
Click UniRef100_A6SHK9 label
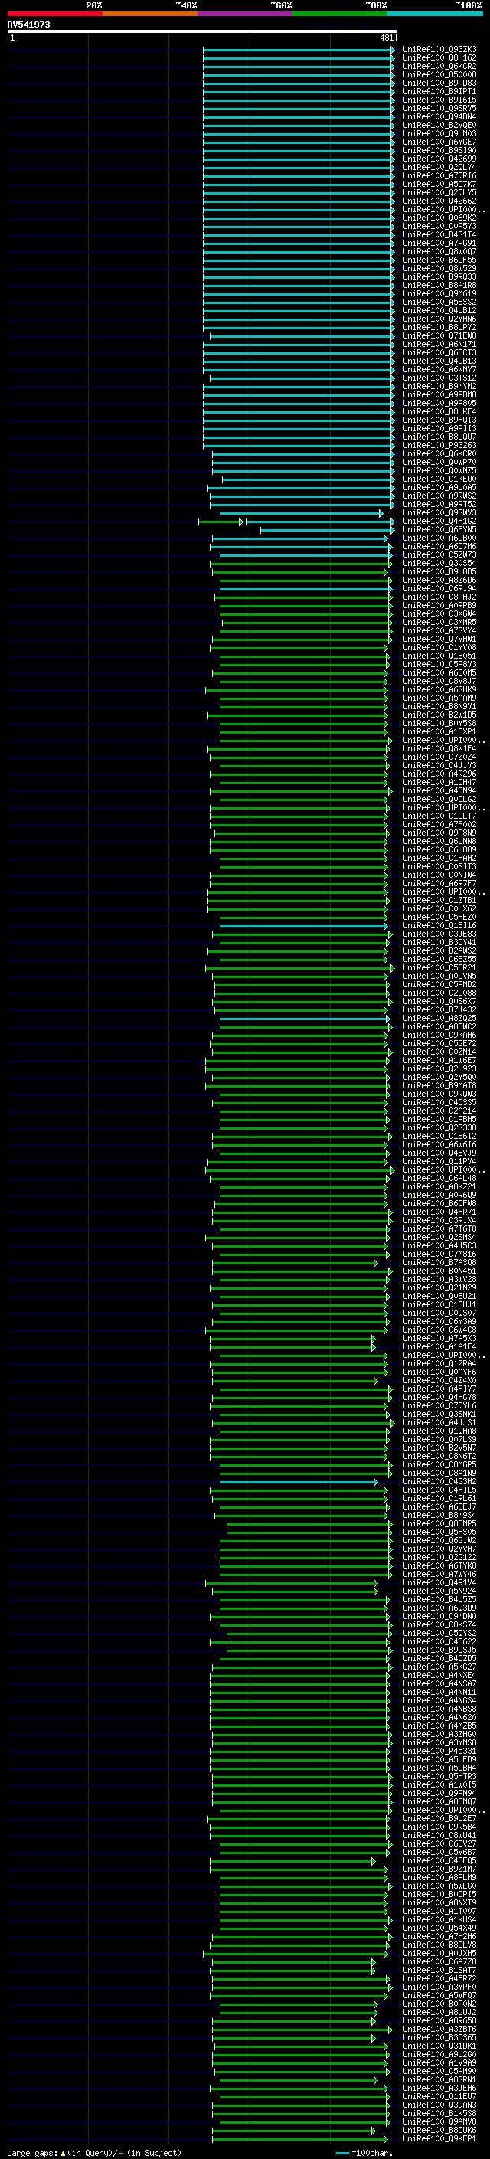pos(439,690)
